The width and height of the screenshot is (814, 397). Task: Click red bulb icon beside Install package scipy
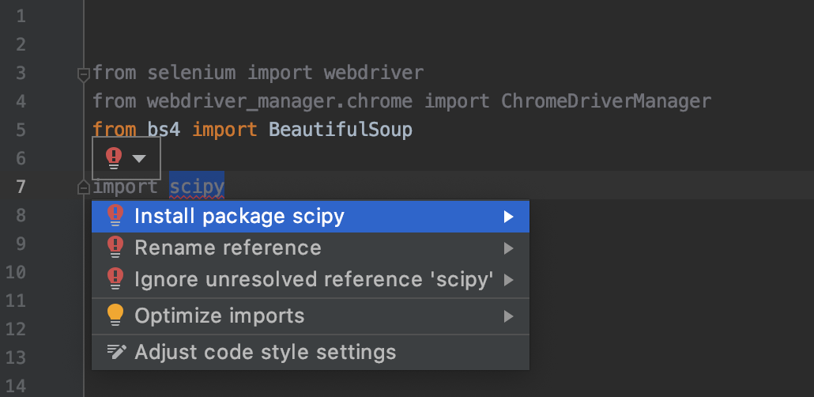pos(115,216)
